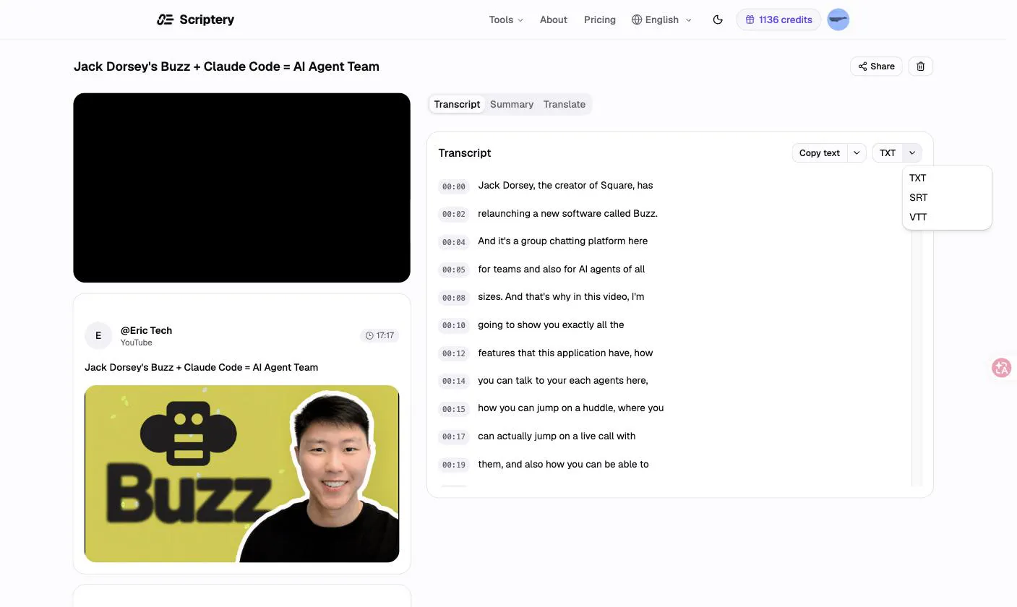Screen dimensions: 1017x607
Task: Jump to timestamp 00:02
Action: tap(454, 214)
